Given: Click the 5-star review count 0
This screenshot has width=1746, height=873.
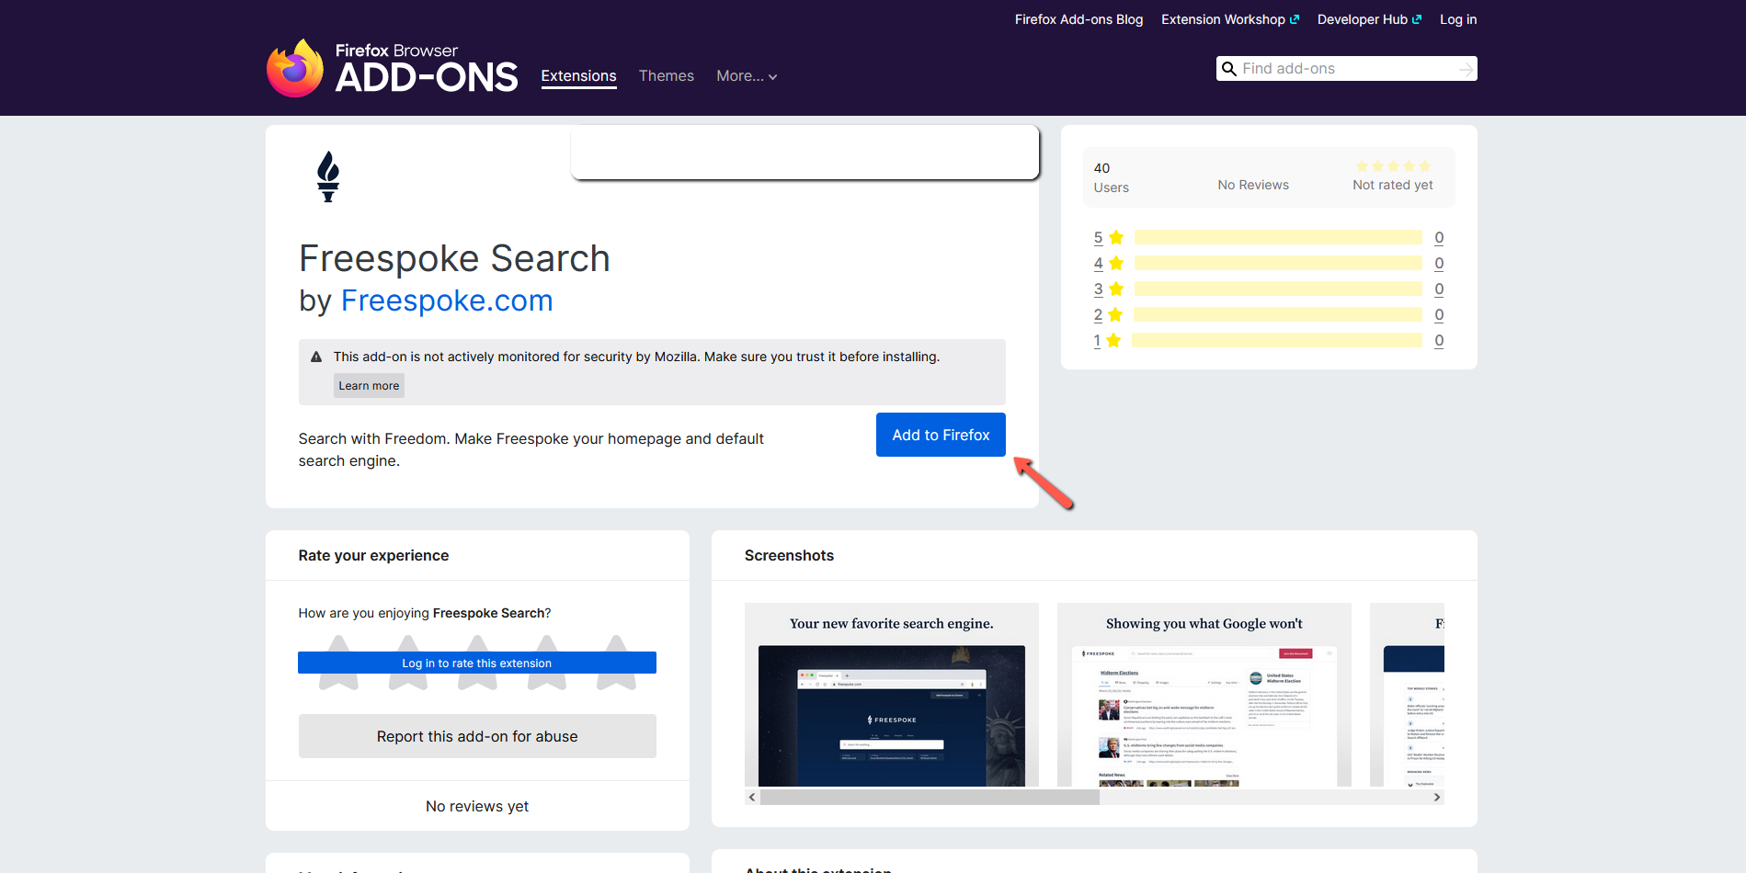Looking at the screenshot, I should pyautogui.click(x=1439, y=237).
